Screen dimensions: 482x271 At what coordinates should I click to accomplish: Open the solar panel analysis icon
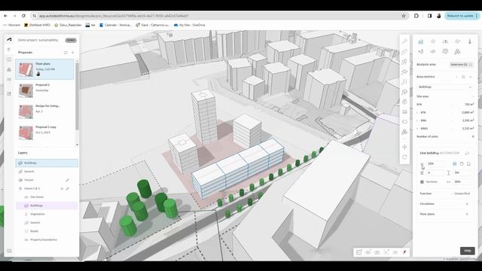[445, 51]
